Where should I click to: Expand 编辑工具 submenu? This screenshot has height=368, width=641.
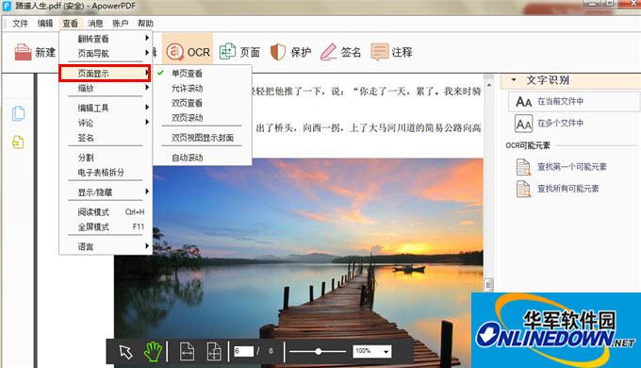106,108
